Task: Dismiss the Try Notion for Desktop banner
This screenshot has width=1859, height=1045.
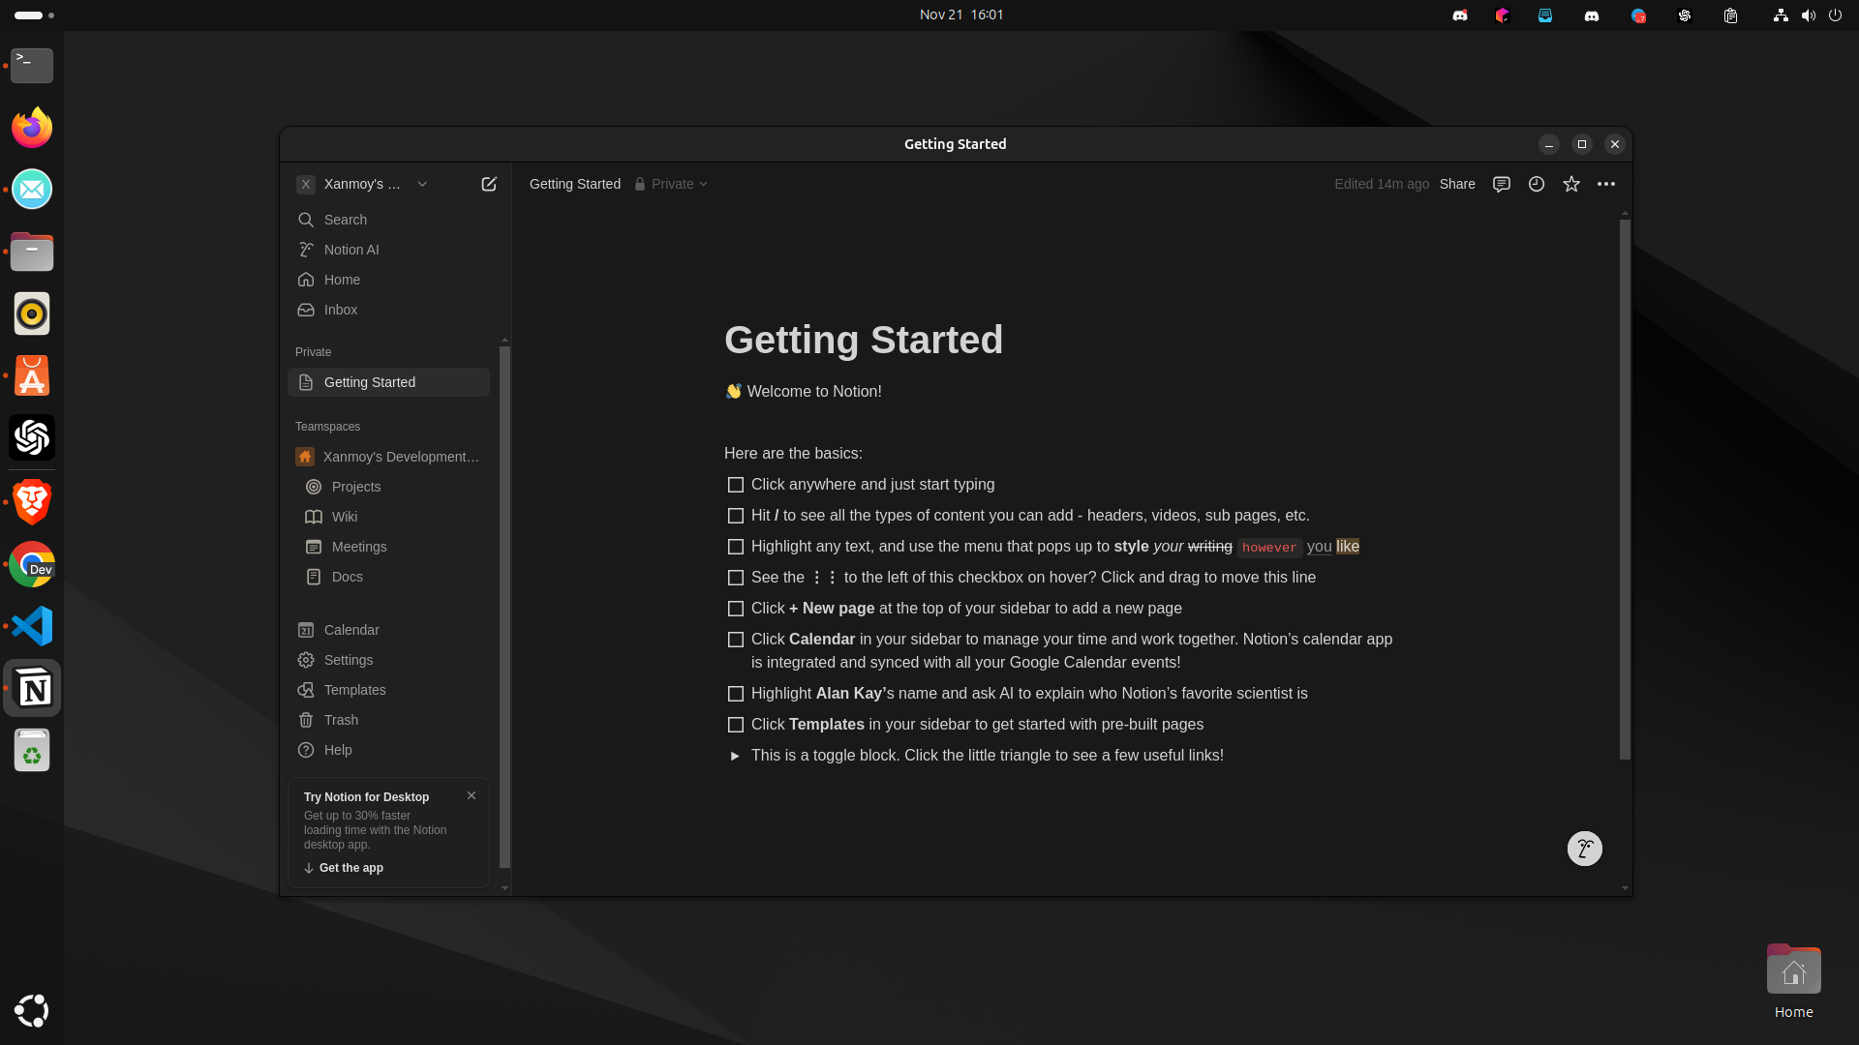Action: 472,795
